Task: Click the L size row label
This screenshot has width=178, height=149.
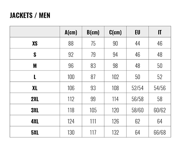Action: tap(35, 77)
